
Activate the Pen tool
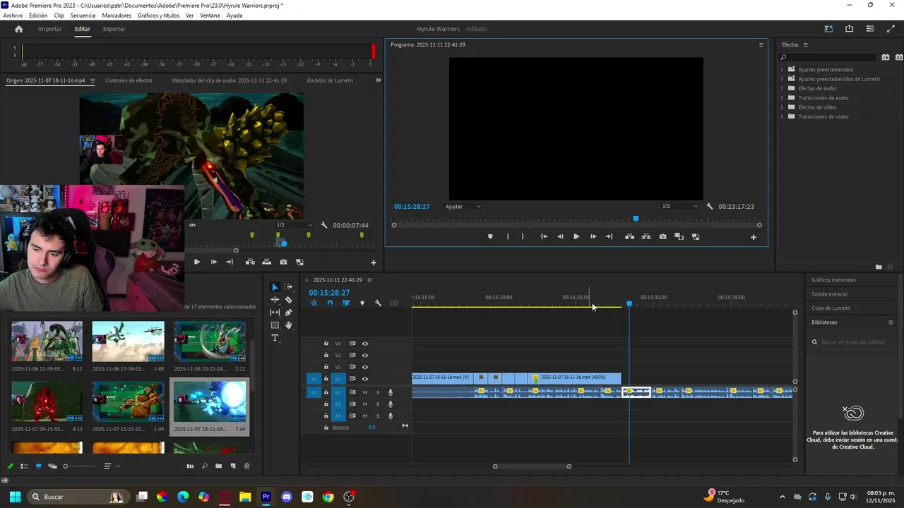pos(288,313)
